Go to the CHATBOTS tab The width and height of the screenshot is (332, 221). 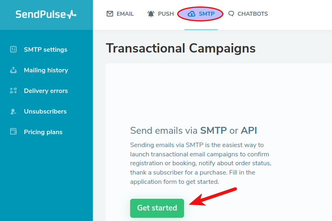(253, 14)
